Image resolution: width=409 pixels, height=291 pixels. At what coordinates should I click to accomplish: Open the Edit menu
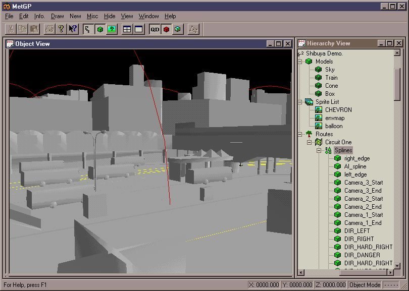point(23,16)
